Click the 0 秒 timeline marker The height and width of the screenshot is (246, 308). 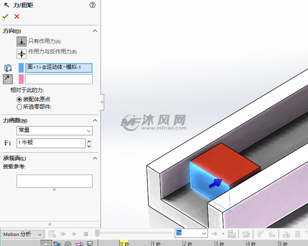[125, 244]
